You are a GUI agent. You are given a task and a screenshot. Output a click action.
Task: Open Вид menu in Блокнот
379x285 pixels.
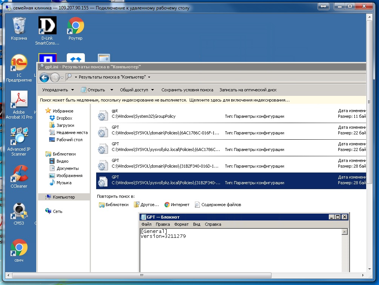click(196, 224)
